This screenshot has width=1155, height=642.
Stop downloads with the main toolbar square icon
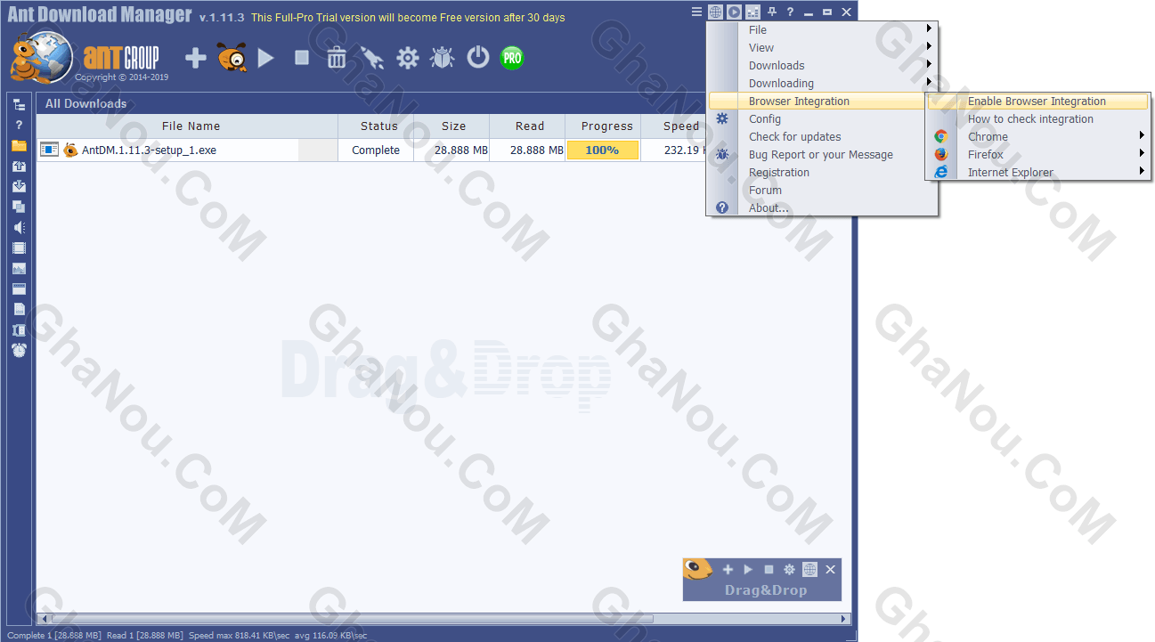[x=302, y=58]
